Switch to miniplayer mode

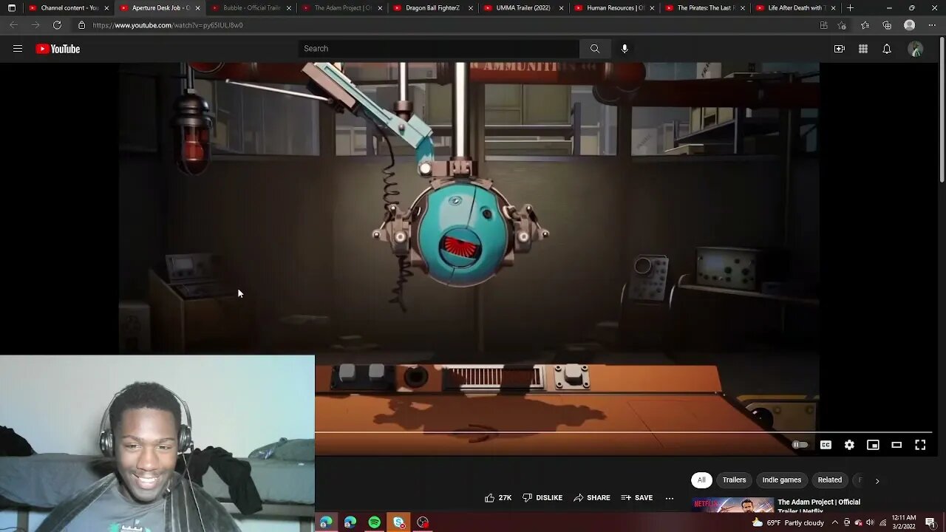tap(873, 445)
